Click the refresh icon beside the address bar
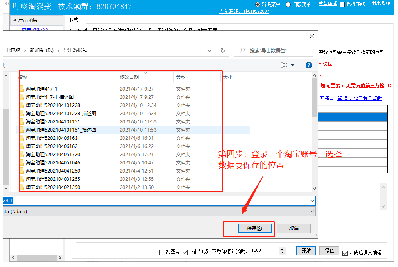The image size is (398, 267). point(223,51)
